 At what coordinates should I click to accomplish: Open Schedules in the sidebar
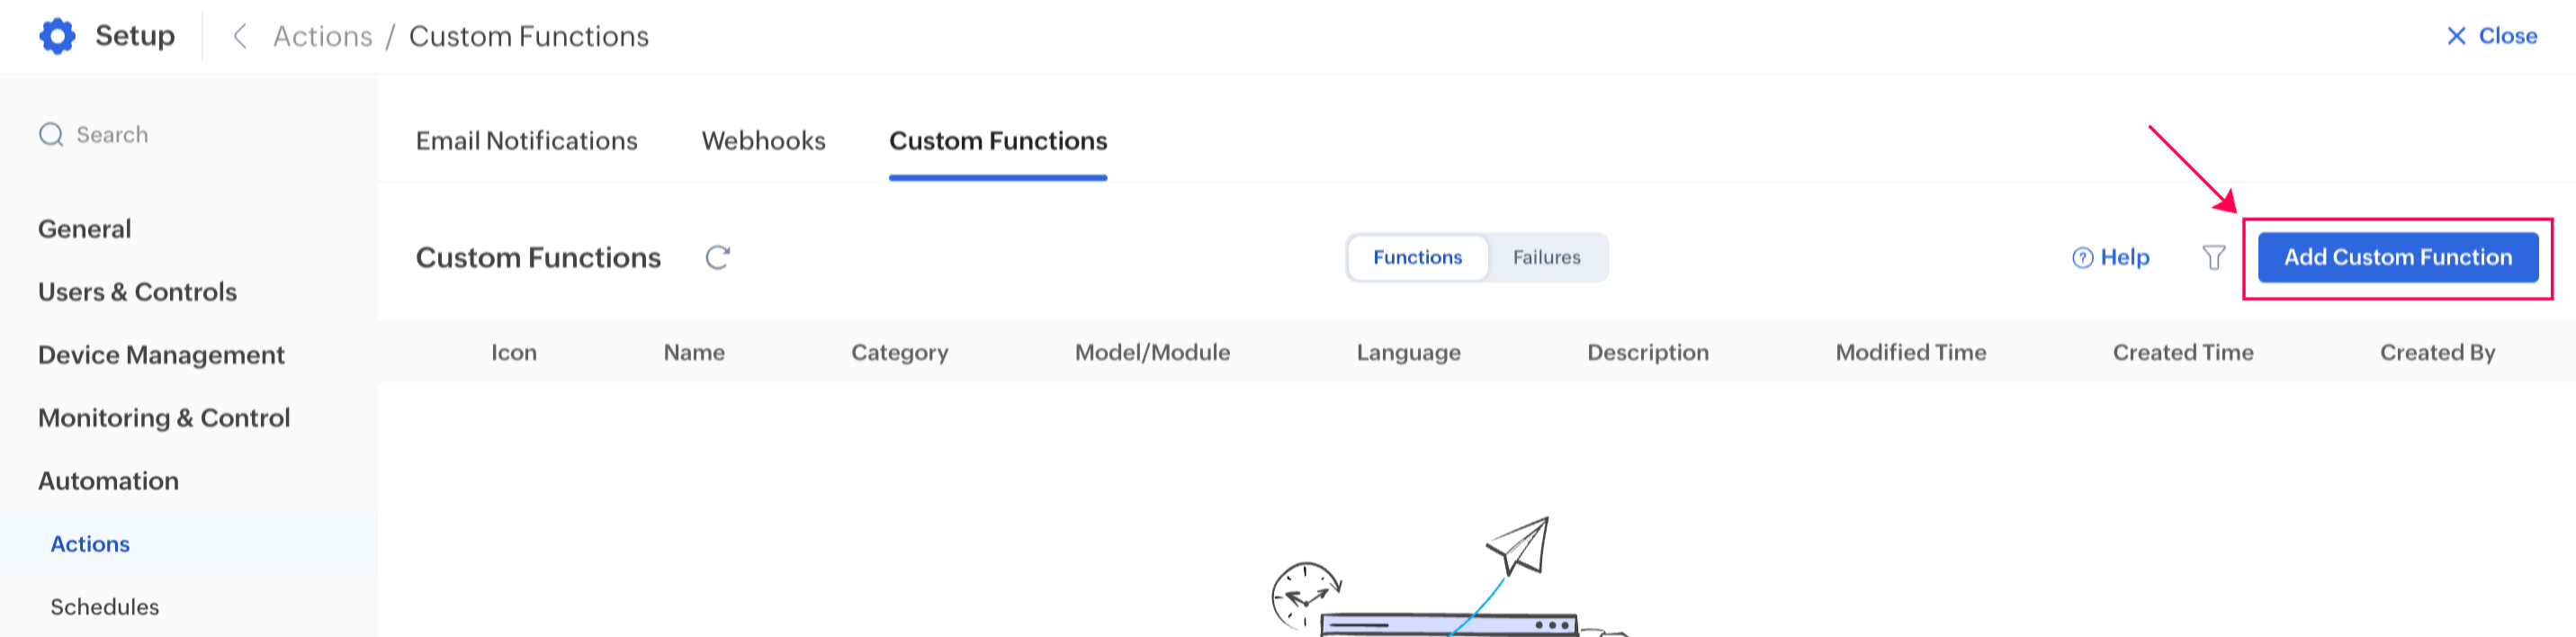pos(105,607)
